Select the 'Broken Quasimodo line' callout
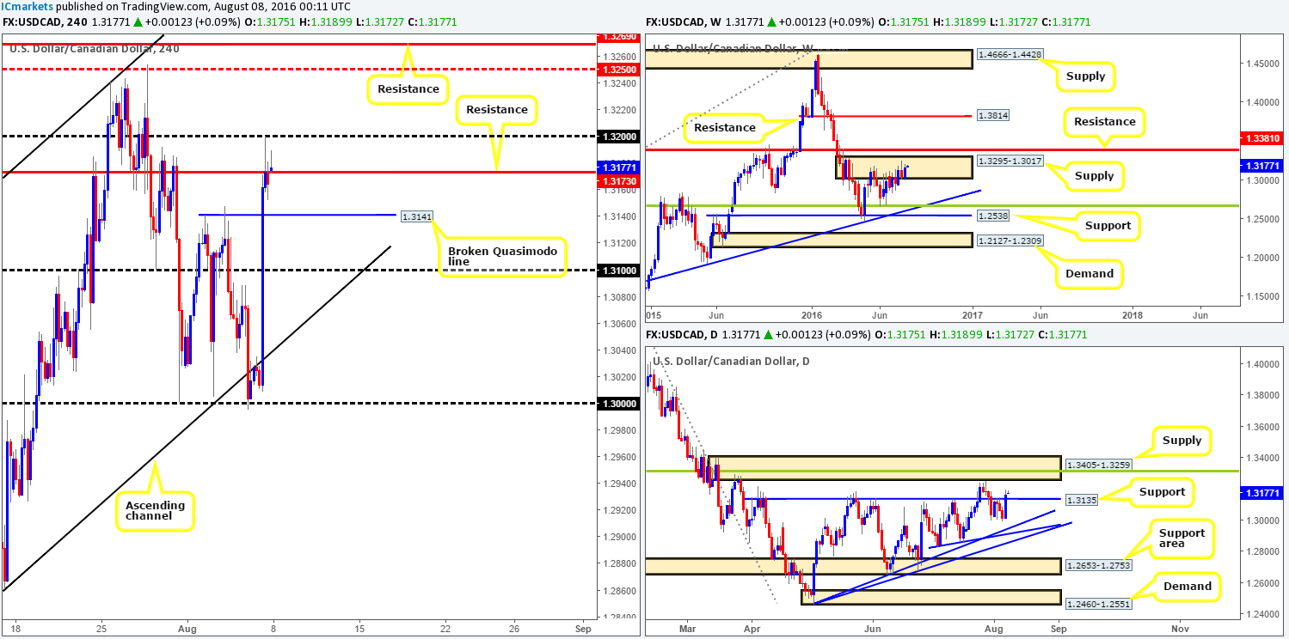The width and height of the screenshot is (1289, 639). [x=502, y=258]
